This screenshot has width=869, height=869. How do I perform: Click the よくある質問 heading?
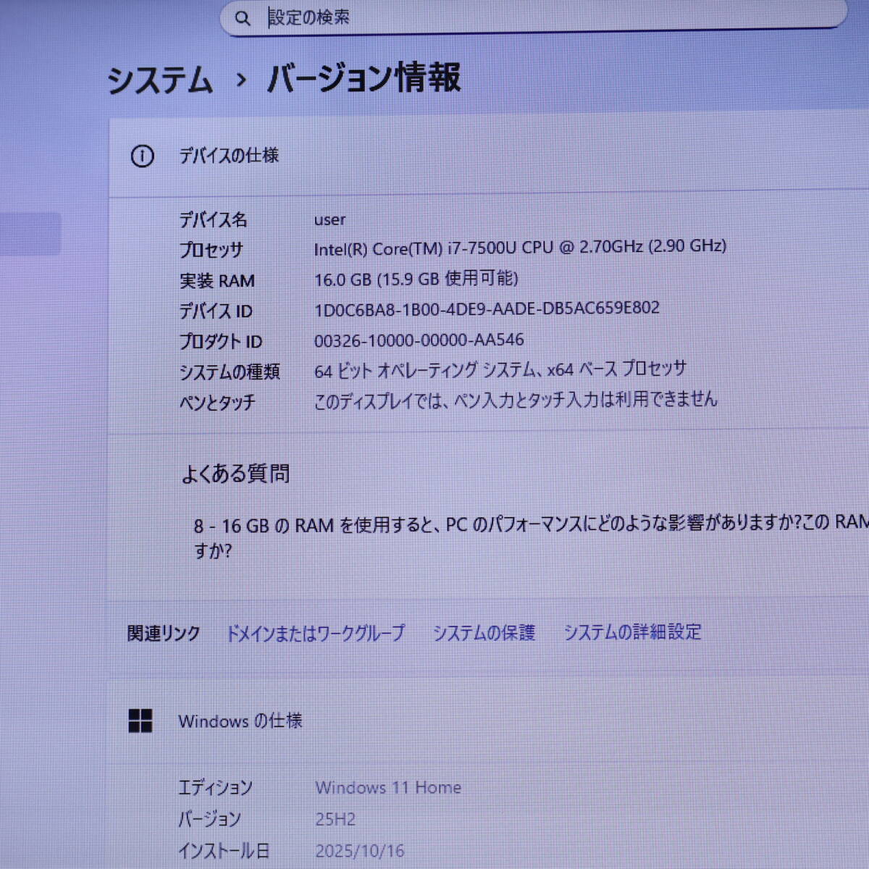(x=235, y=474)
